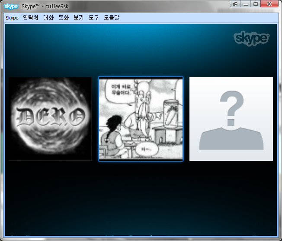Open the 연락처 menu
The height and width of the screenshot is (241, 282).
tap(31, 18)
